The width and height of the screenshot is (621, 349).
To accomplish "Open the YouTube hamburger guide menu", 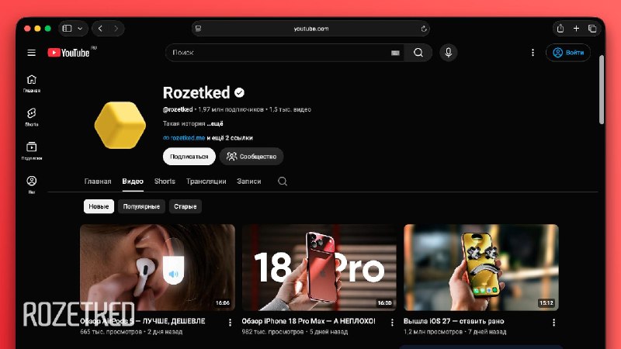I will (x=31, y=53).
